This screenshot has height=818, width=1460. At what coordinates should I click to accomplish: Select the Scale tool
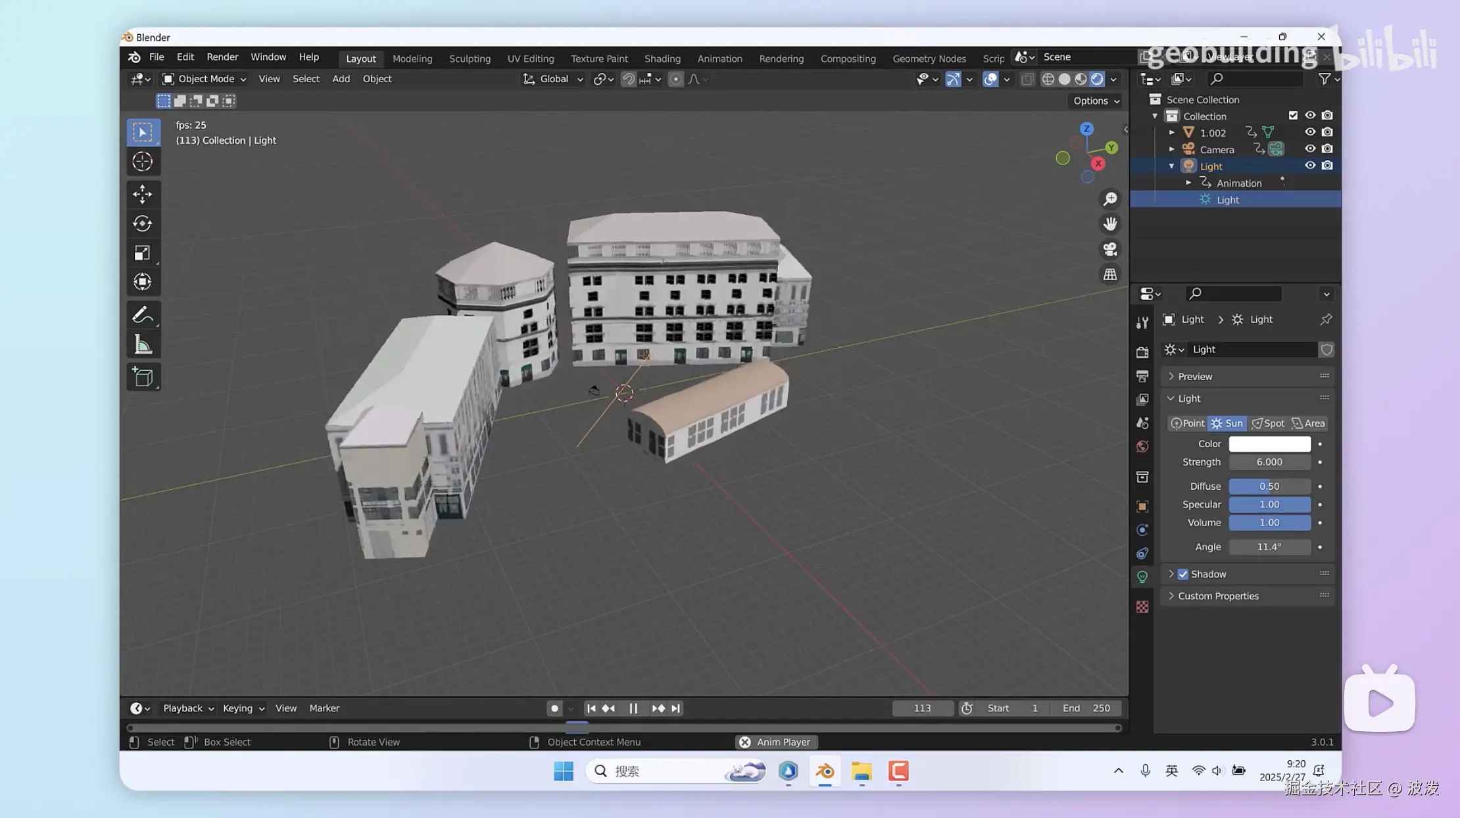pos(142,253)
